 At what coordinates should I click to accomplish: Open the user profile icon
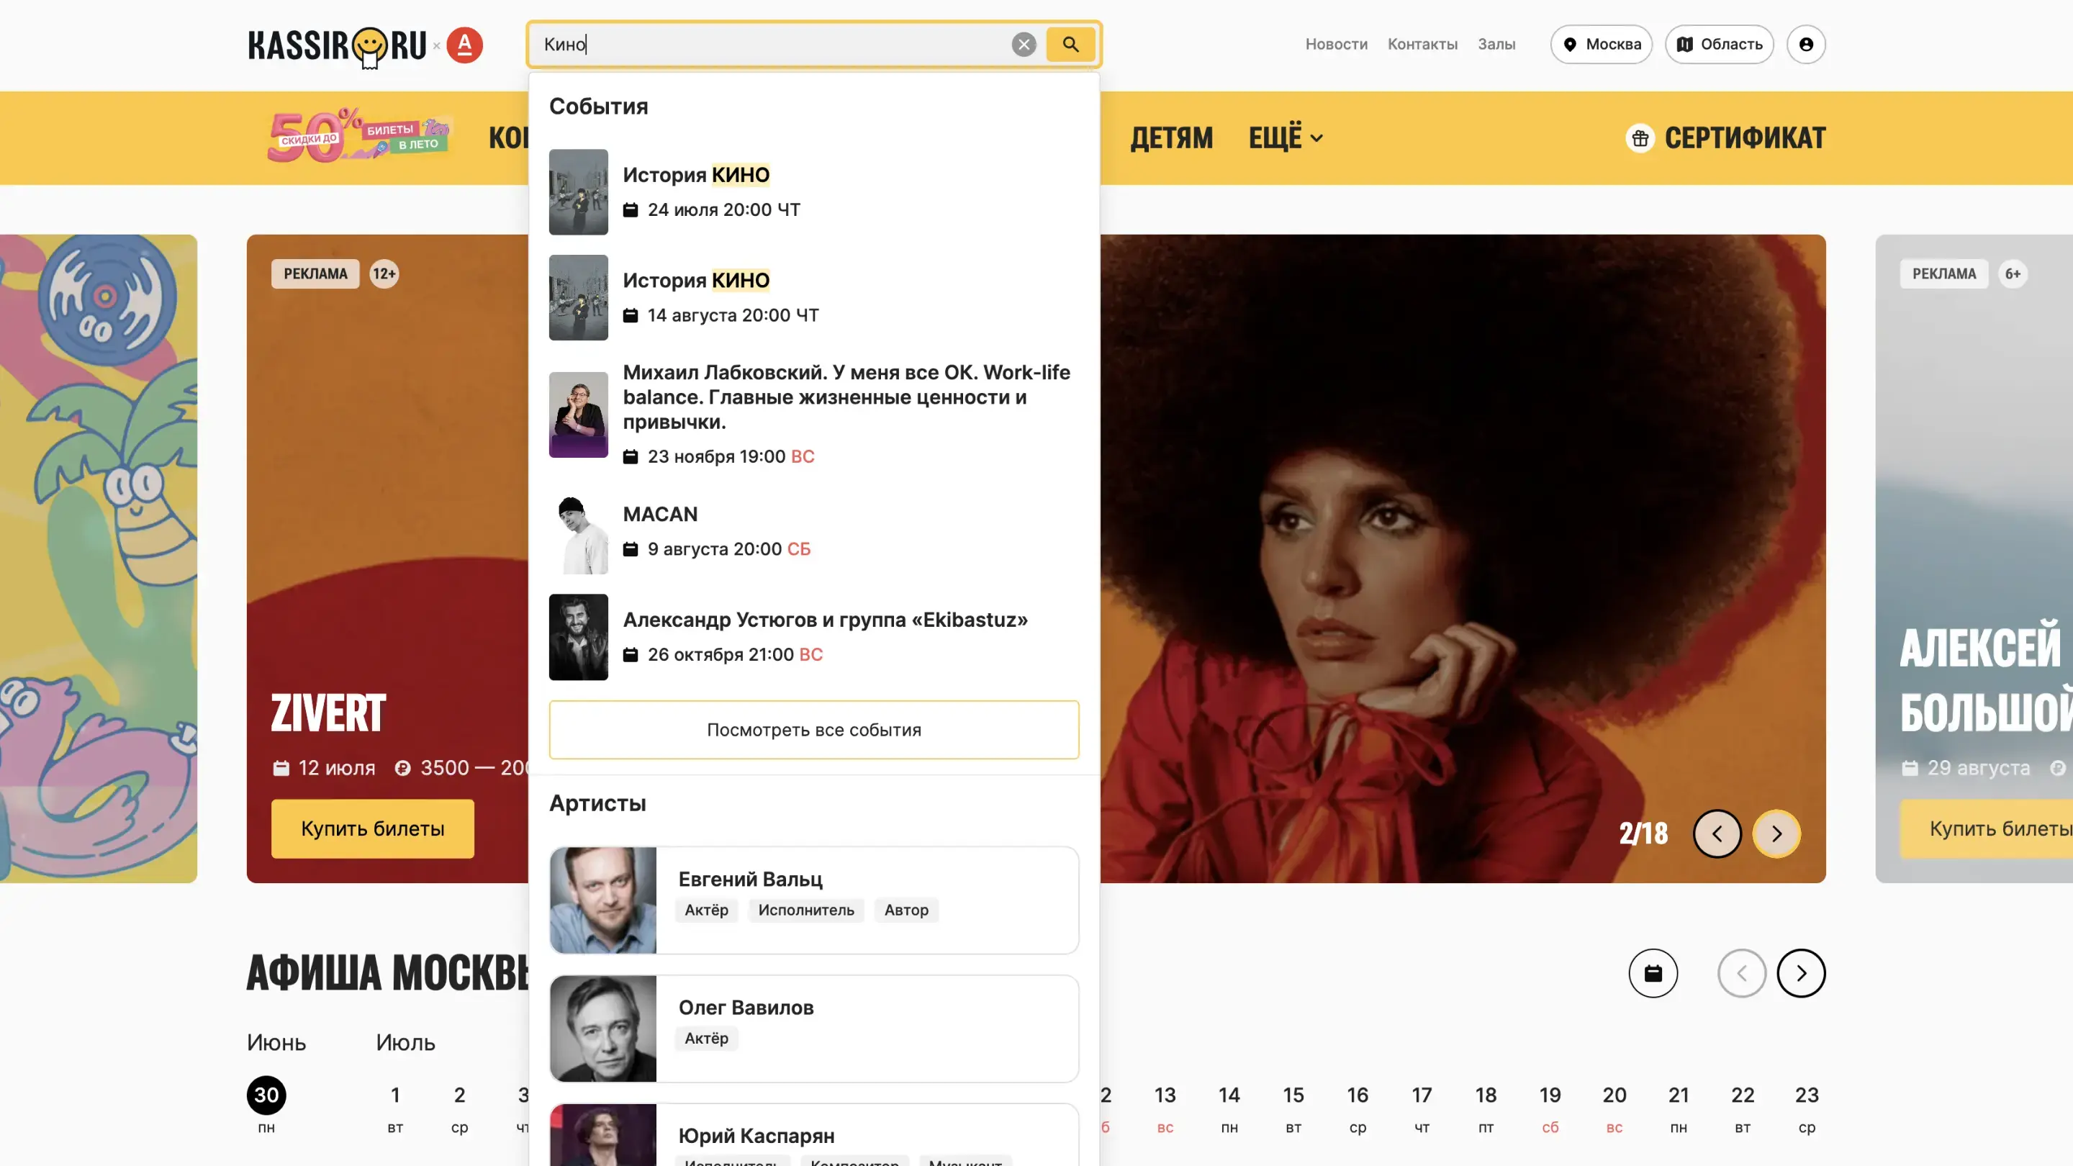click(1806, 44)
